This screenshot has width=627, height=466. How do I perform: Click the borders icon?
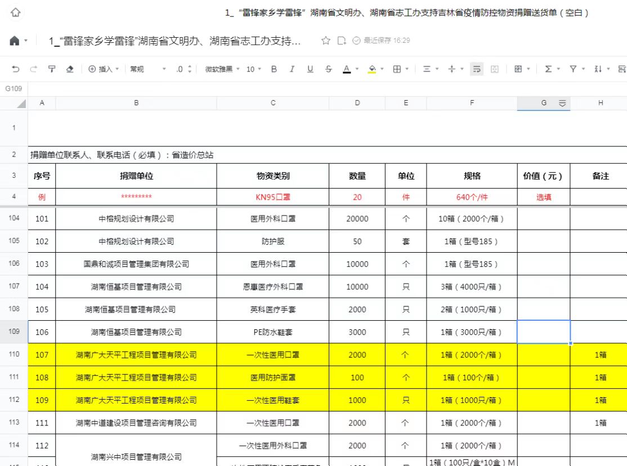coord(397,69)
